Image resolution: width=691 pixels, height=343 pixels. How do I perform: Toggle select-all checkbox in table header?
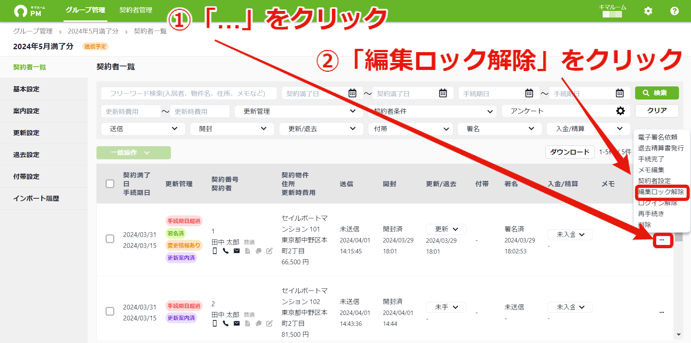coord(110,183)
